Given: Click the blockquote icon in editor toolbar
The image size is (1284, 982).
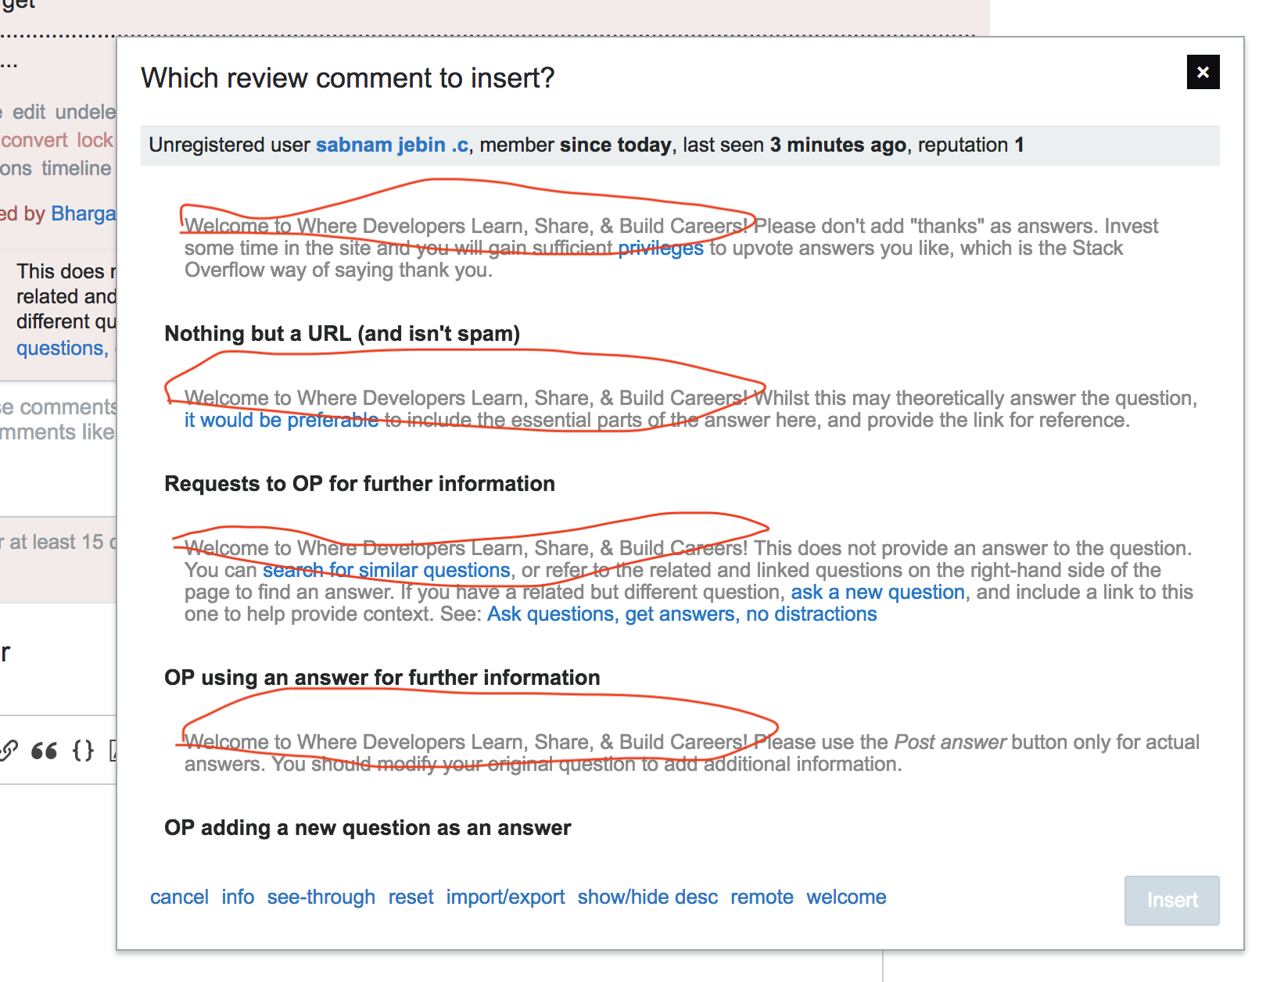Looking at the screenshot, I should tap(44, 751).
